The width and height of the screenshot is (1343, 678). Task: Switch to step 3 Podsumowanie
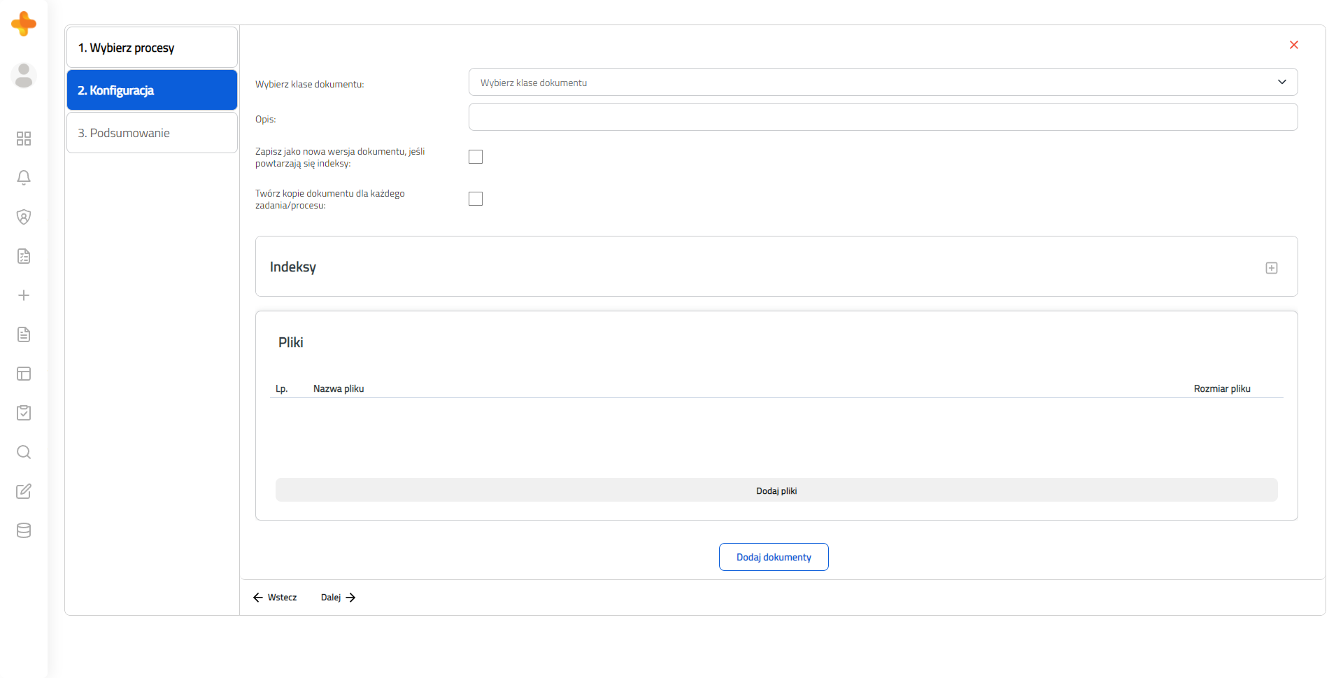pyautogui.click(x=152, y=133)
